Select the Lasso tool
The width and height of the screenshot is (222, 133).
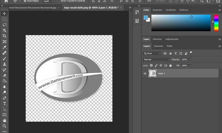coord(4,25)
